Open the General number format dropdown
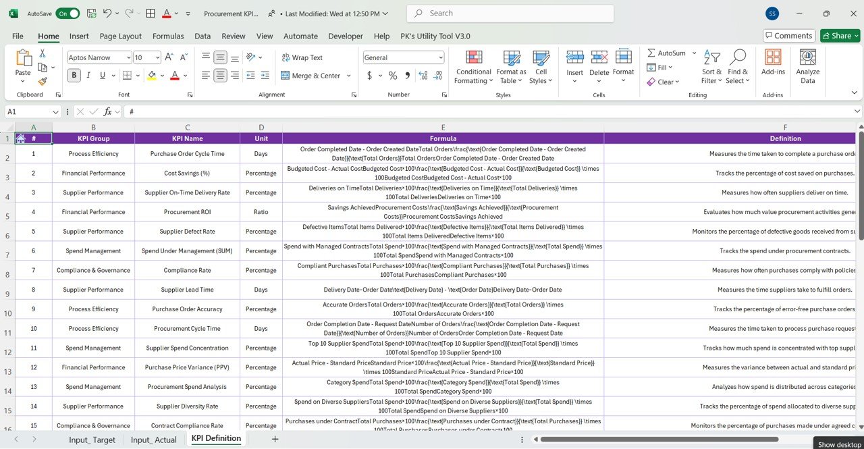The width and height of the screenshot is (864, 449). pos(440,57)
